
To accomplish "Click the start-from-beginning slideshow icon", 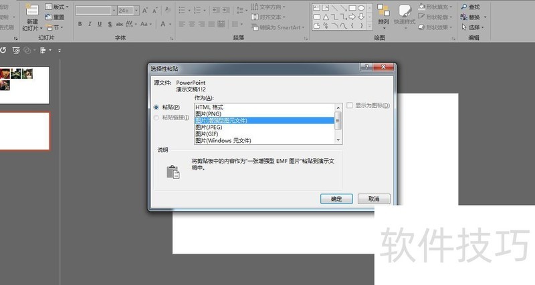I will [16, 51].
